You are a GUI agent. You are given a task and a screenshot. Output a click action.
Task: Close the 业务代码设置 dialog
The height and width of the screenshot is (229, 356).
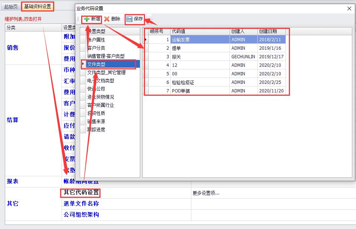click(349, 9)
